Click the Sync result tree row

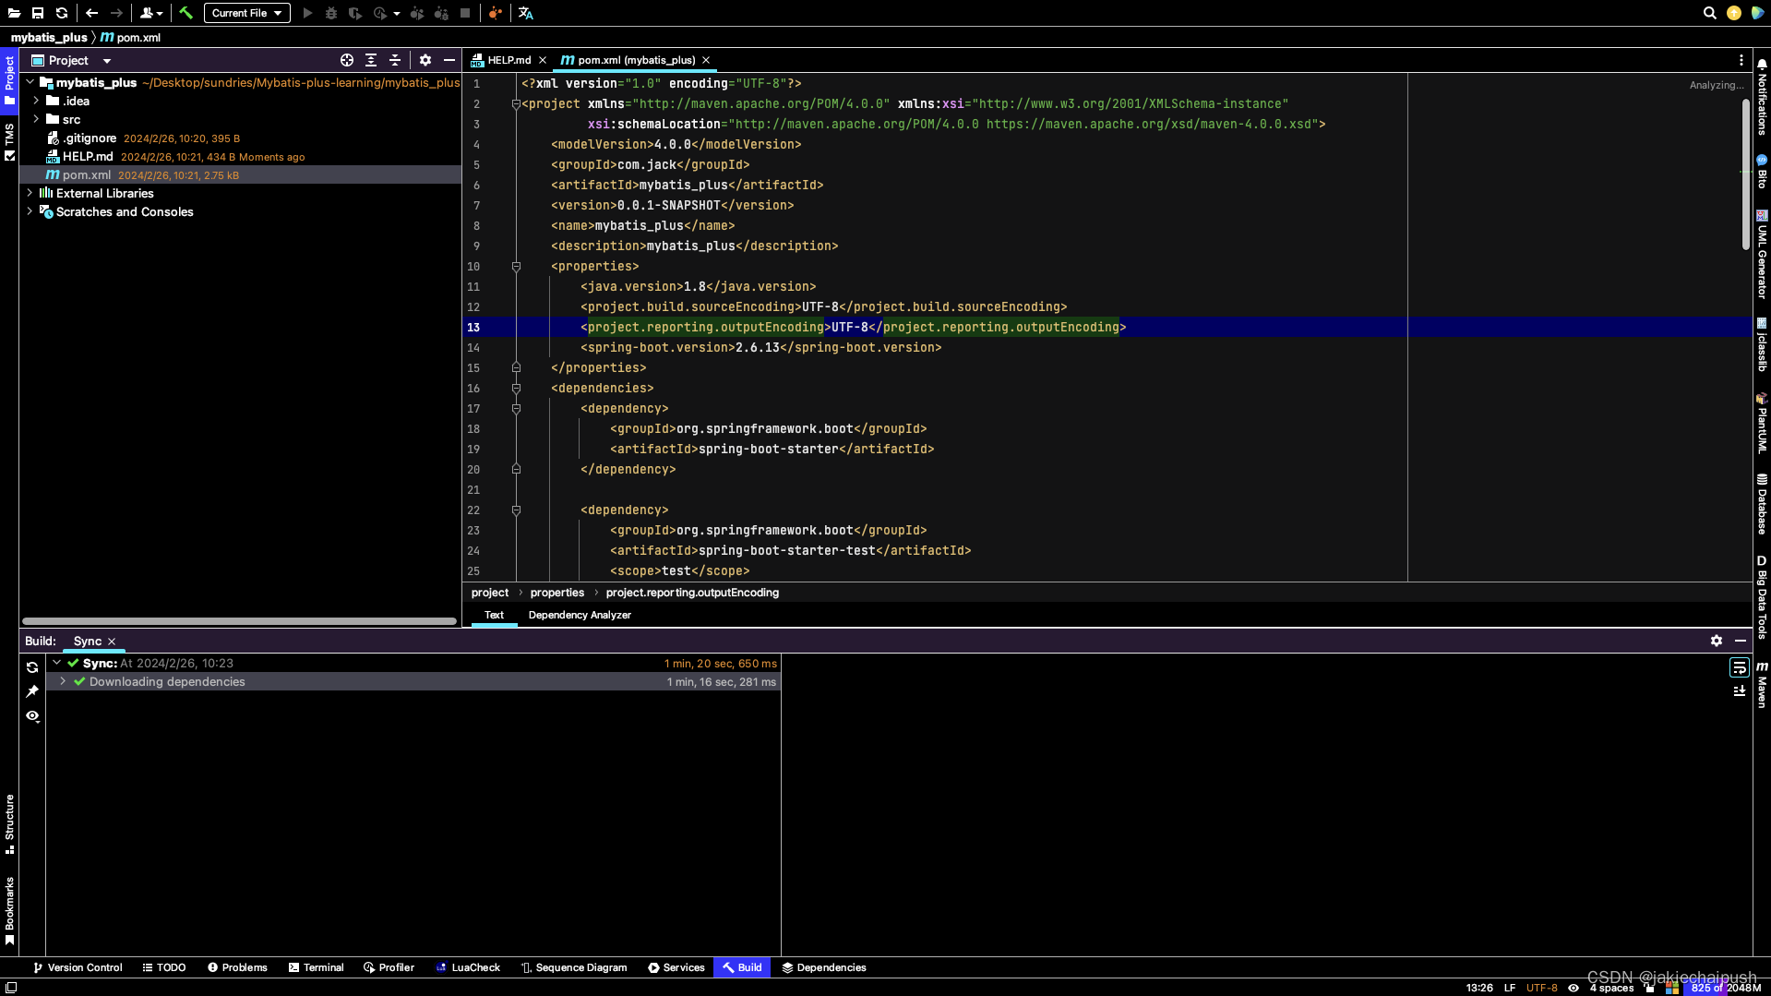[x=413, y=663]
